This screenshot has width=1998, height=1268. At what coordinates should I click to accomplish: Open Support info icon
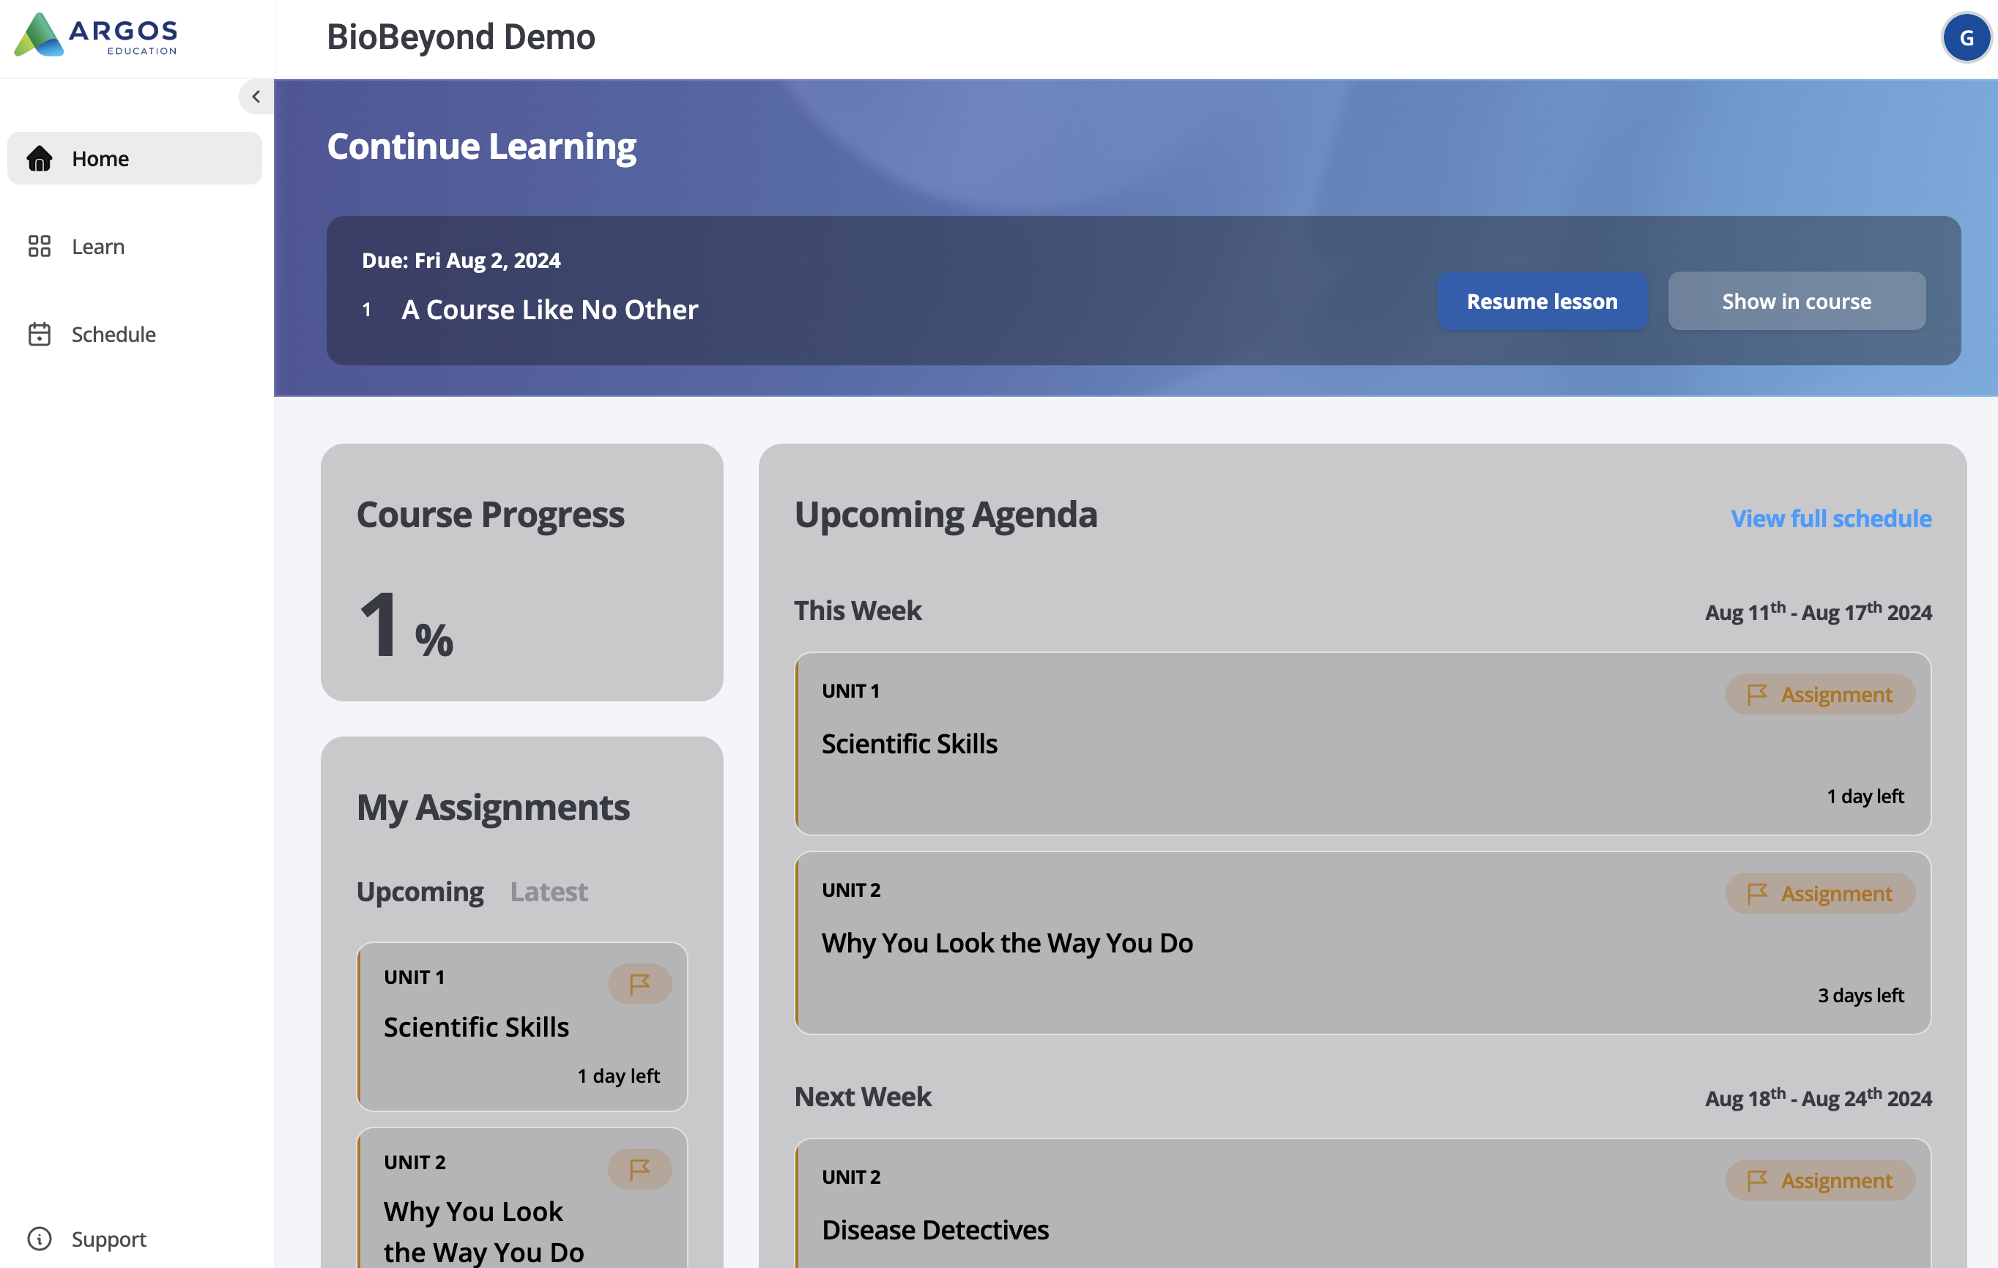[39, 1238]
